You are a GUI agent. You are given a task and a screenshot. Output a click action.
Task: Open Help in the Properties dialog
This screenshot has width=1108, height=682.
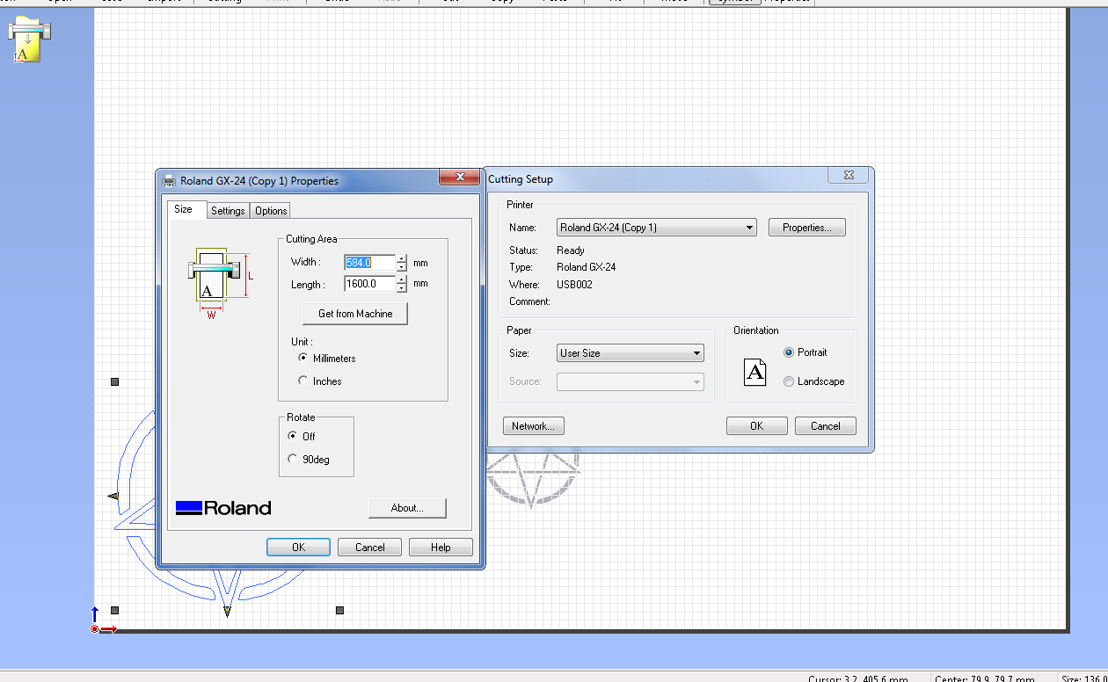tap(441, 547)
